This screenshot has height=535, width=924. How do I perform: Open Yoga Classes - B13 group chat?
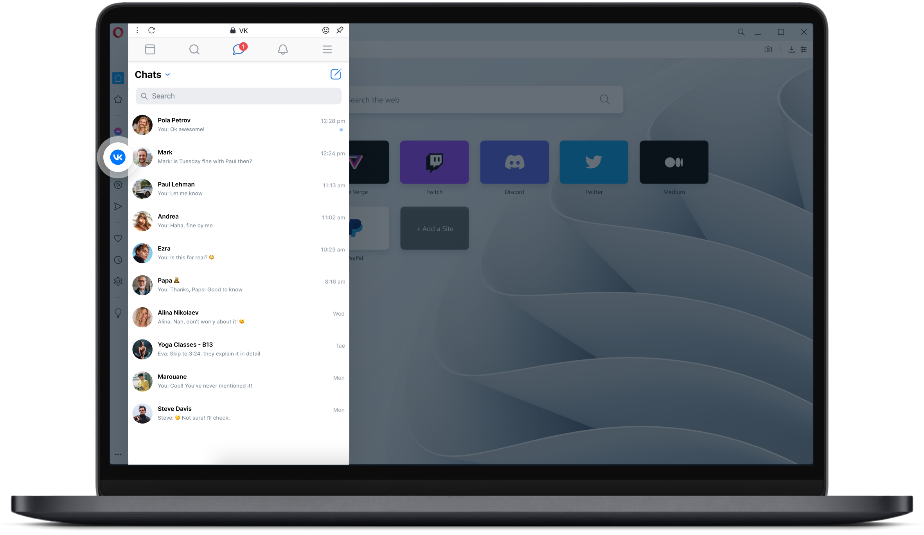[x=239, y=349]
